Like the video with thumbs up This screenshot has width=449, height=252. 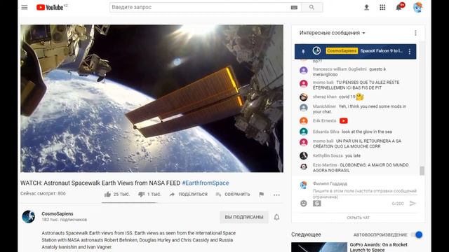107,195
